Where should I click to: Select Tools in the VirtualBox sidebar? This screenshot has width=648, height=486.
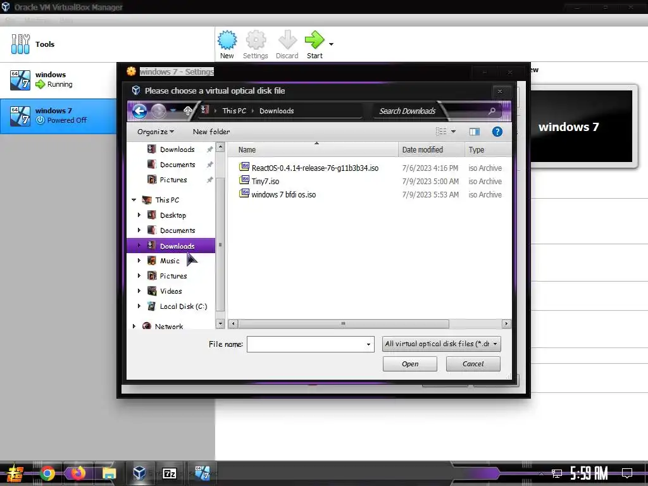point(108,44)
